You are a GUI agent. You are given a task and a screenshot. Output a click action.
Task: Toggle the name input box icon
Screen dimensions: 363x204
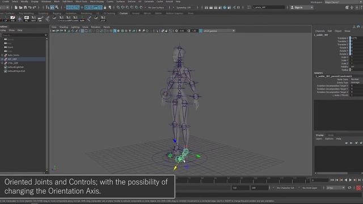point(248,7)
